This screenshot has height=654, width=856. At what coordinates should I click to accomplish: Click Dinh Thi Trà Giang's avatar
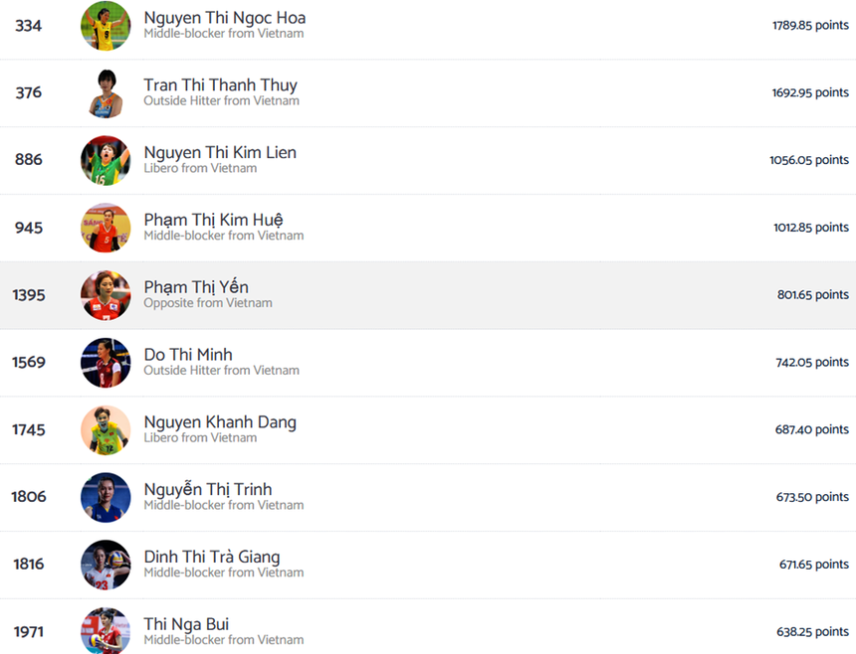pyautogui.click(x=106, y=565)
